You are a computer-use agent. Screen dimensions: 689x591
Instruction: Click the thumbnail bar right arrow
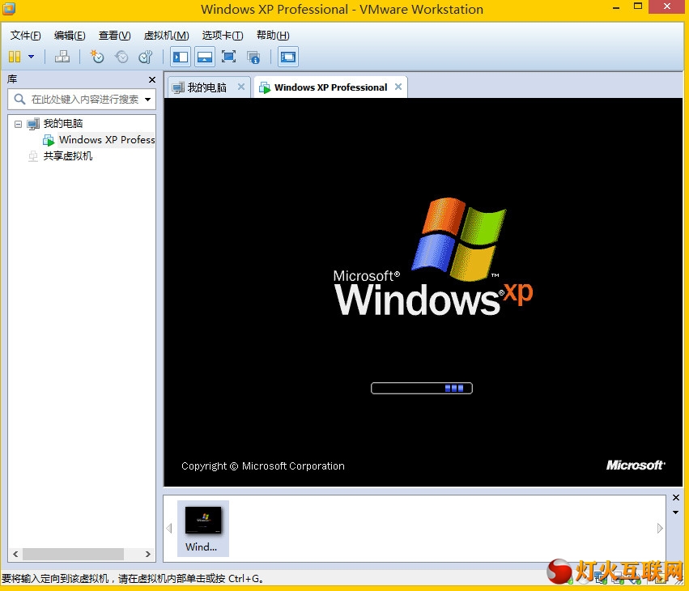(x=660, y=528)
